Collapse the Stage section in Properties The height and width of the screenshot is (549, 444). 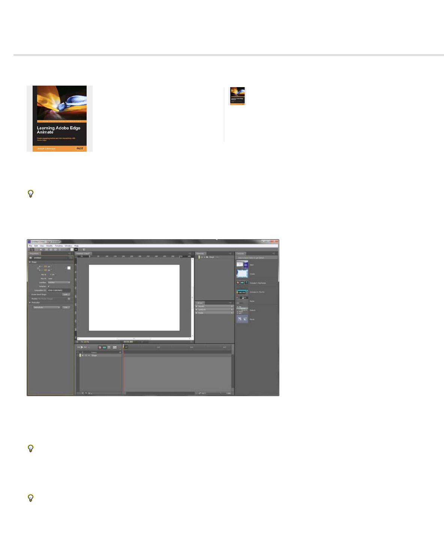tap(30, 262)
